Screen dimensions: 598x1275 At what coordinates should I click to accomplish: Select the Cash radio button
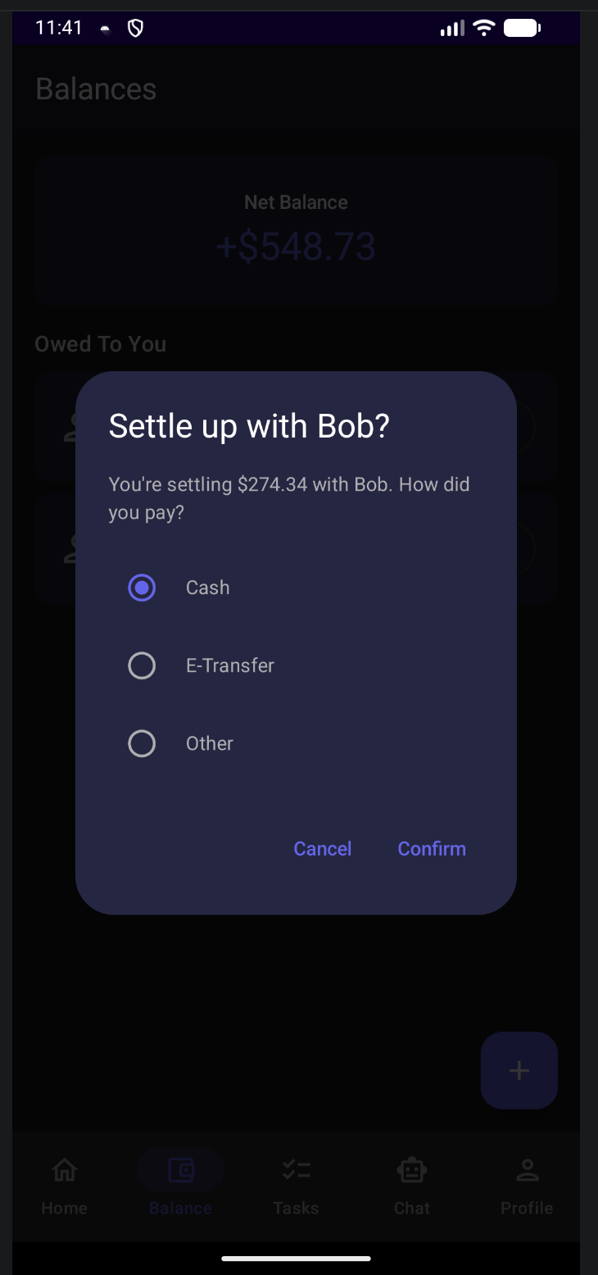[142, 588]
